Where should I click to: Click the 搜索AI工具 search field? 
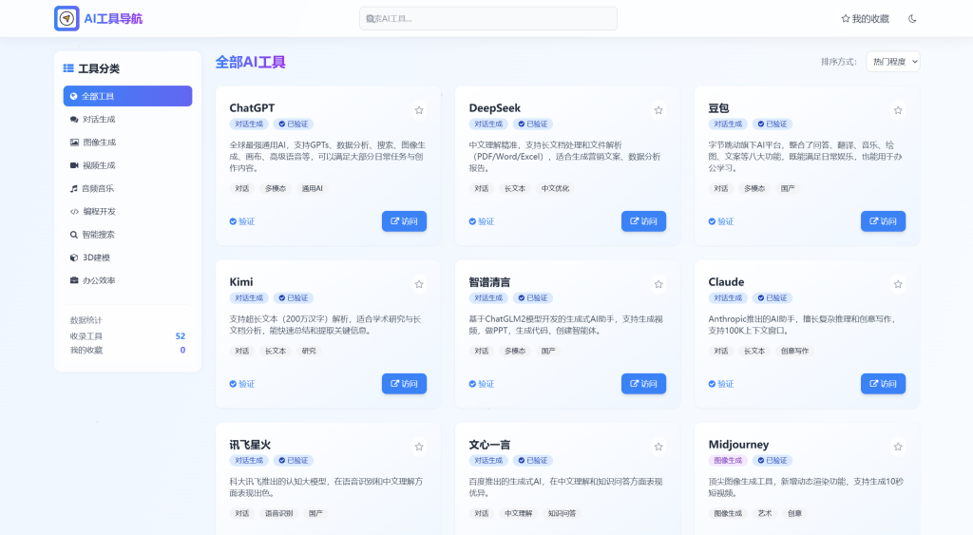pos(487,18)
